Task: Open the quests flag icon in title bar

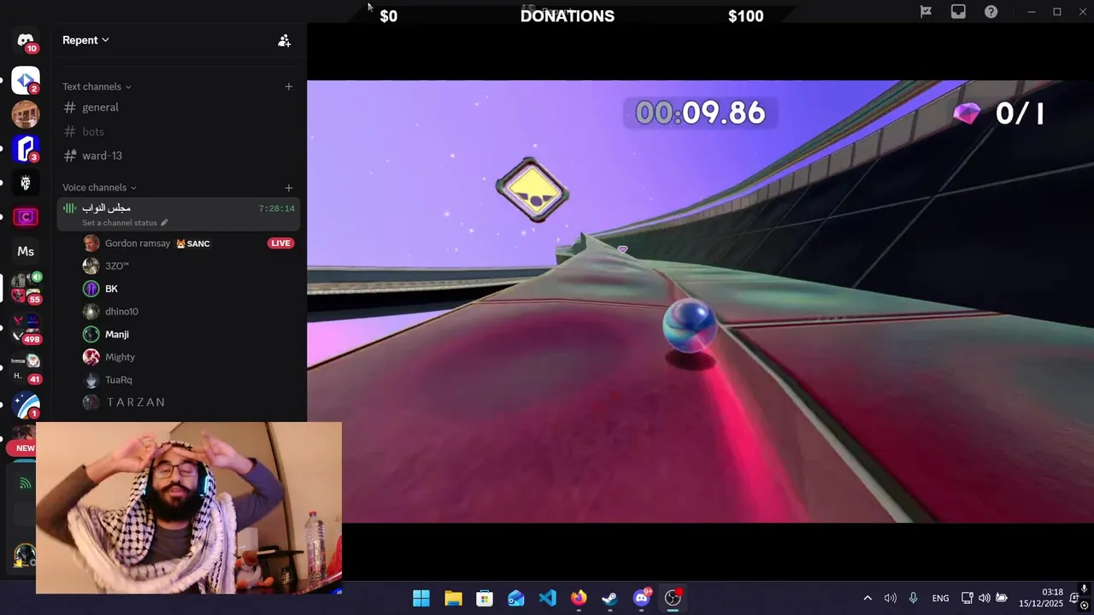Action: (x=926, y=12)
